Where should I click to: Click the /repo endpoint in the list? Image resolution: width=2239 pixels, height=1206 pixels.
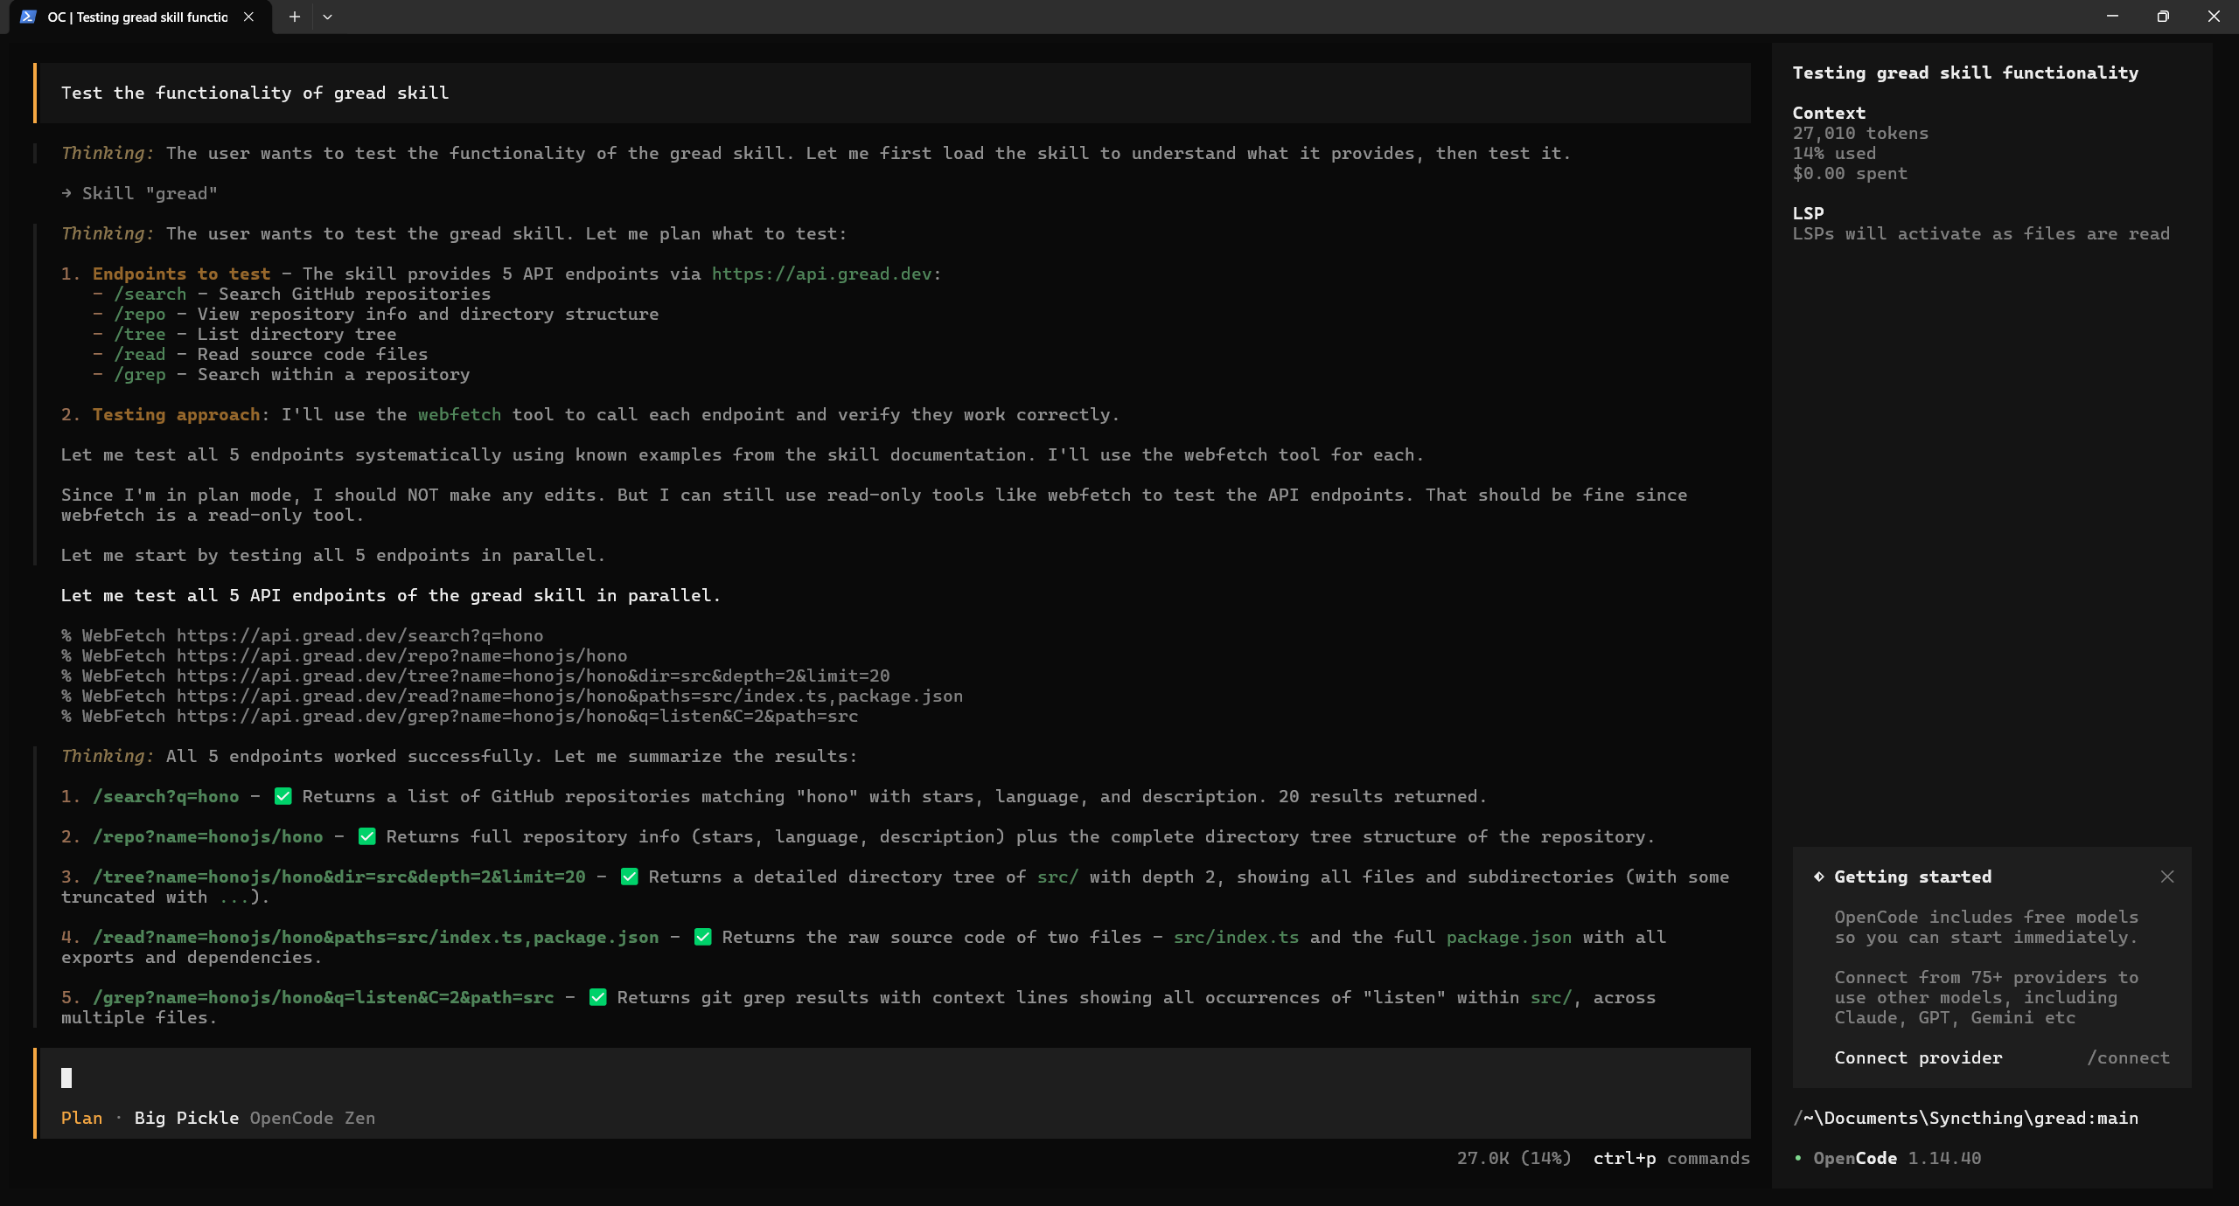[x=139, y=314]
